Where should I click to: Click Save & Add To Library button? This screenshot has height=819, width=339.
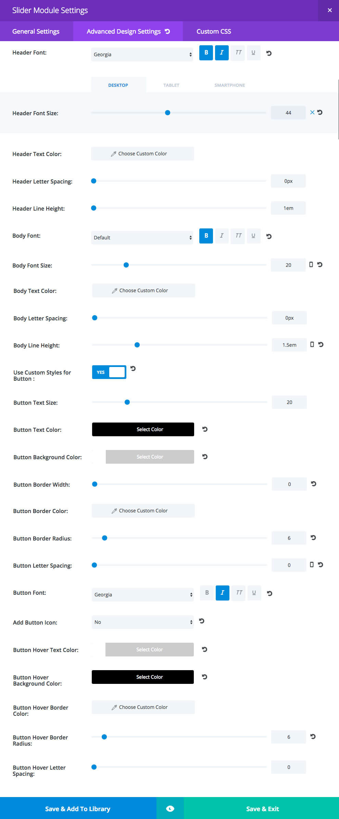tap(78, 808)
